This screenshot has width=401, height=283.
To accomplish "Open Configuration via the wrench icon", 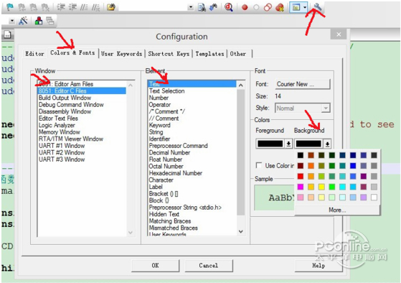I will pos(317,7).
